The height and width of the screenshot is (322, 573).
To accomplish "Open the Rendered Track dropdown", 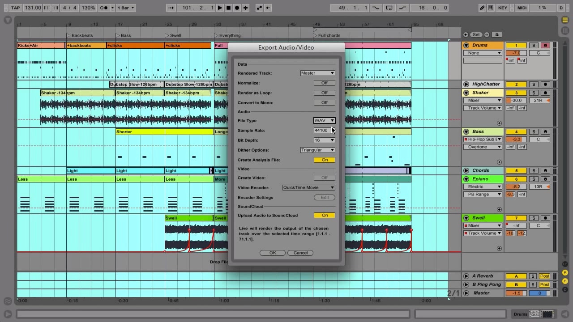I will 317,73.
